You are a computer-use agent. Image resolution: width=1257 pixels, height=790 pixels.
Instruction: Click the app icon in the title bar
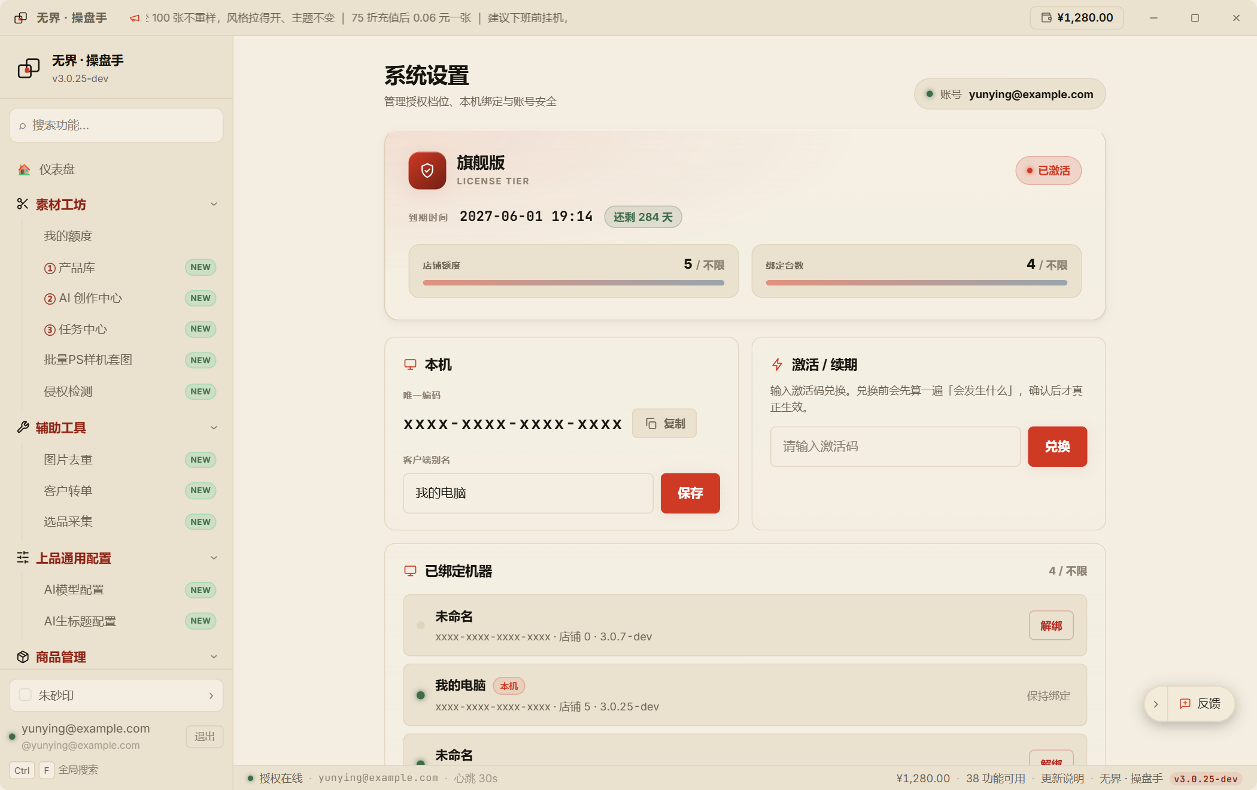pos(20,18)
